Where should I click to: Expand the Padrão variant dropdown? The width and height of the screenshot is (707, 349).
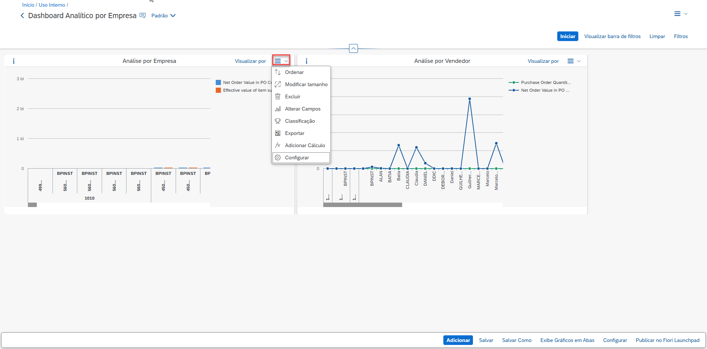click(x=163, y=16)
